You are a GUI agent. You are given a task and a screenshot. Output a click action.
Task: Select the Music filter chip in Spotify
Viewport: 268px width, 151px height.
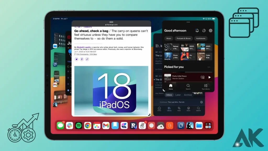pos(169,38)
